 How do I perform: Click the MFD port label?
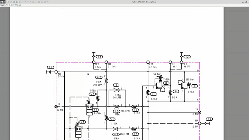(97, 64)
